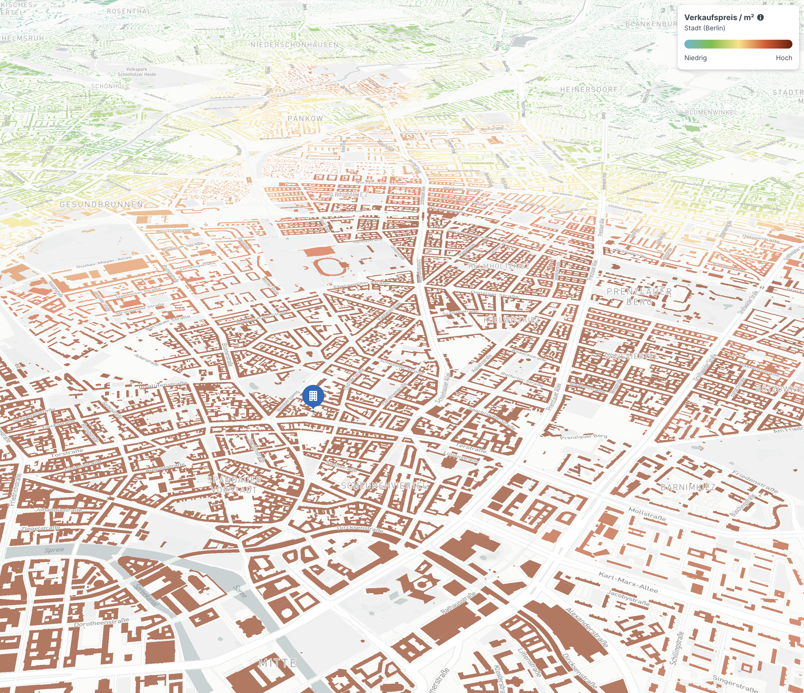Click the Niedrig legend label

[x=695, y=58]
